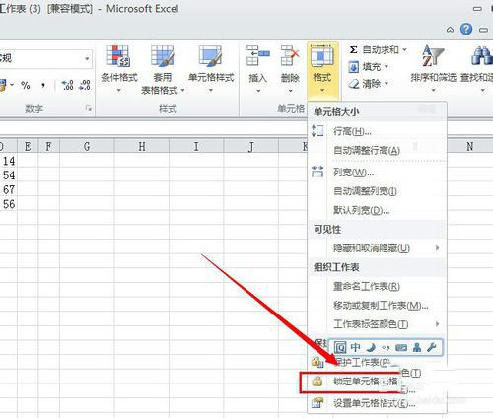Viewport: 493px width, 418px height.
Task: Select column J header
Action: pyautogui.click(x=251, y=146)
